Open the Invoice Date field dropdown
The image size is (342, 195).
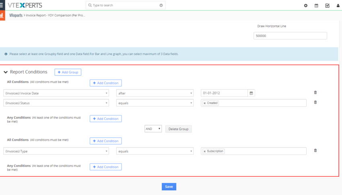(x=56, y=93)
